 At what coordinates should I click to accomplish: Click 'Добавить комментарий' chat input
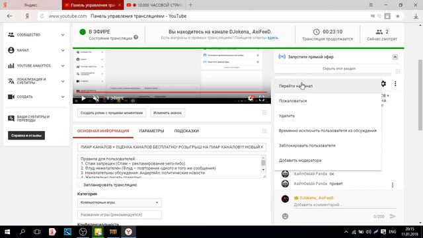[345, 205]
